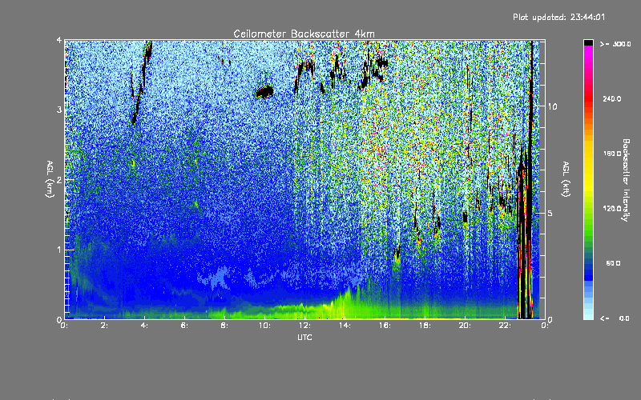Click the '12:' tick label on the time axis
This screenshot has height=400, width=641.
(304, 326)
